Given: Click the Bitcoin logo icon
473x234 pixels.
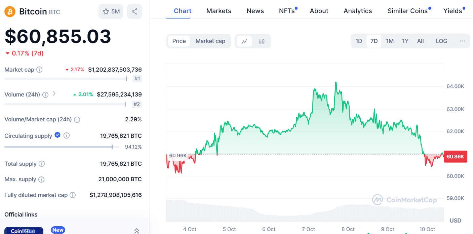Looking at the screenshot, I should pyautogui.click(x=10, y=12).
